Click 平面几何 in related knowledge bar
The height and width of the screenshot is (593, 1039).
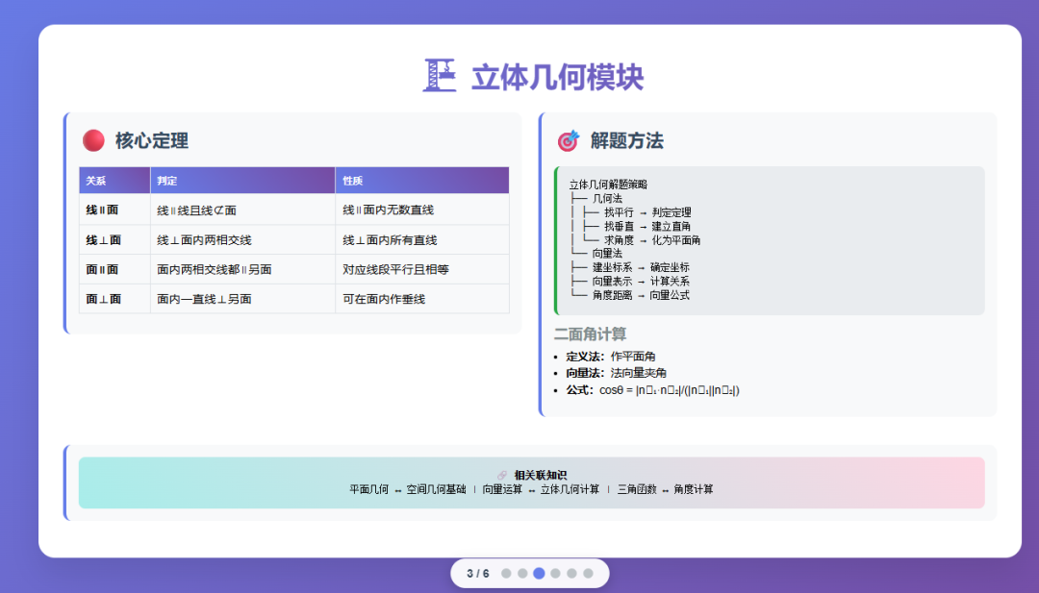[x=369, y=489]
